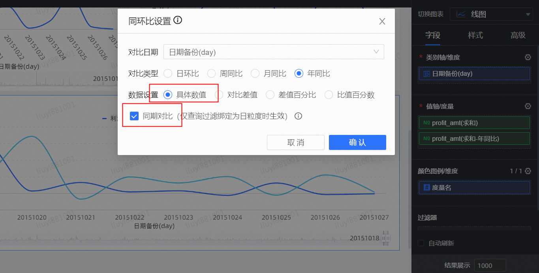Viewport: 539px width, 273px height.
Task: Open settings gear for 颜色图例/维度
Action: pos(528,171)
